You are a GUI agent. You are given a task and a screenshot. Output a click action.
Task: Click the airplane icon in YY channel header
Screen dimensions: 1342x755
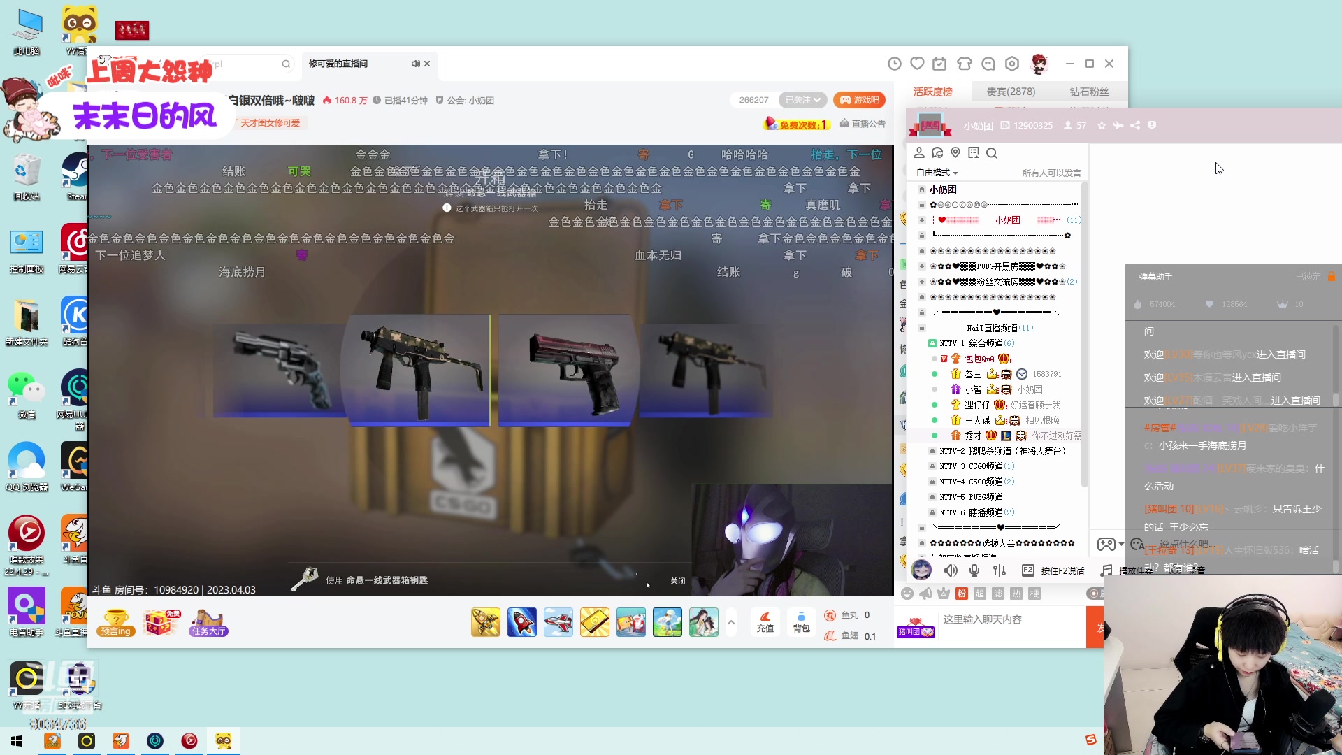pyautogui.click(x=1118, y=125)
